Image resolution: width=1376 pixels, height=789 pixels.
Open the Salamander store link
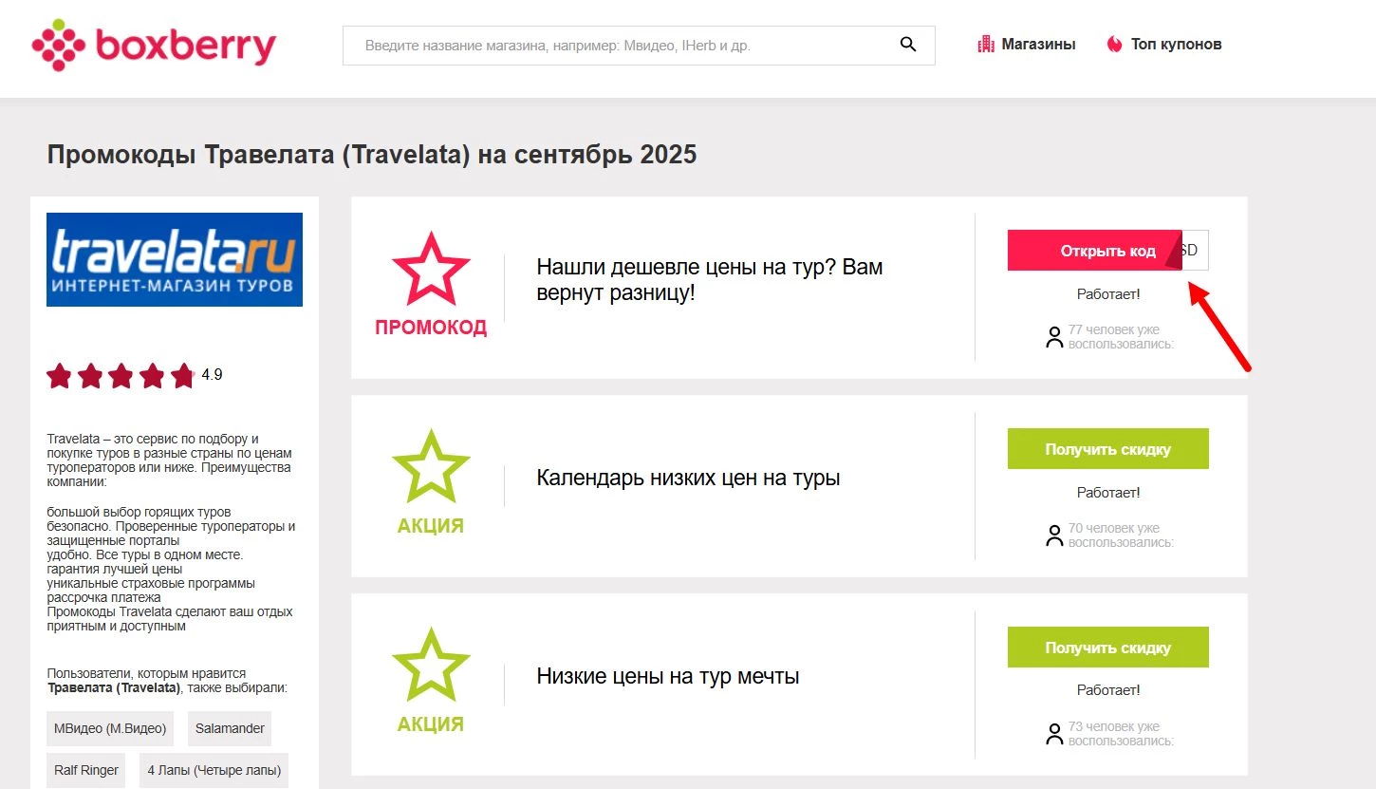[229, 728]
